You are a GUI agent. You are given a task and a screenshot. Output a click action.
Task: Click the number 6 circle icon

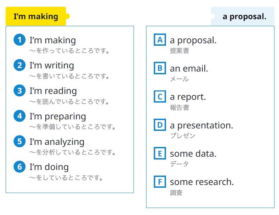click(x=20, y=167)
